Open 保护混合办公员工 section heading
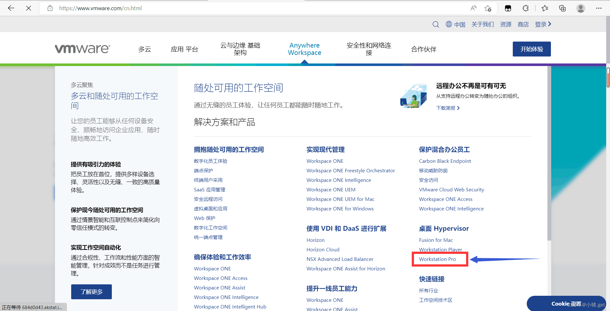This screenshot has width=610, height=311. (444, 149)
